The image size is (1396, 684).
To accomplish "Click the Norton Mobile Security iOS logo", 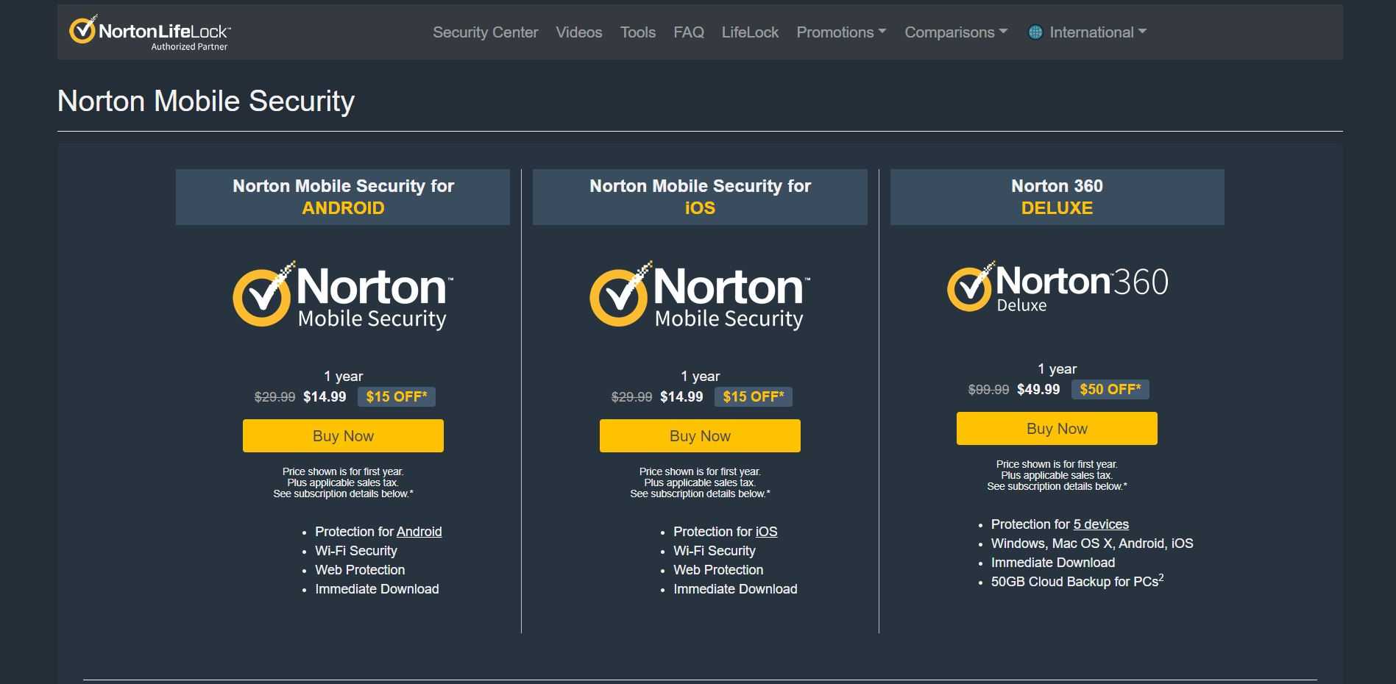I will click(700, 295).
